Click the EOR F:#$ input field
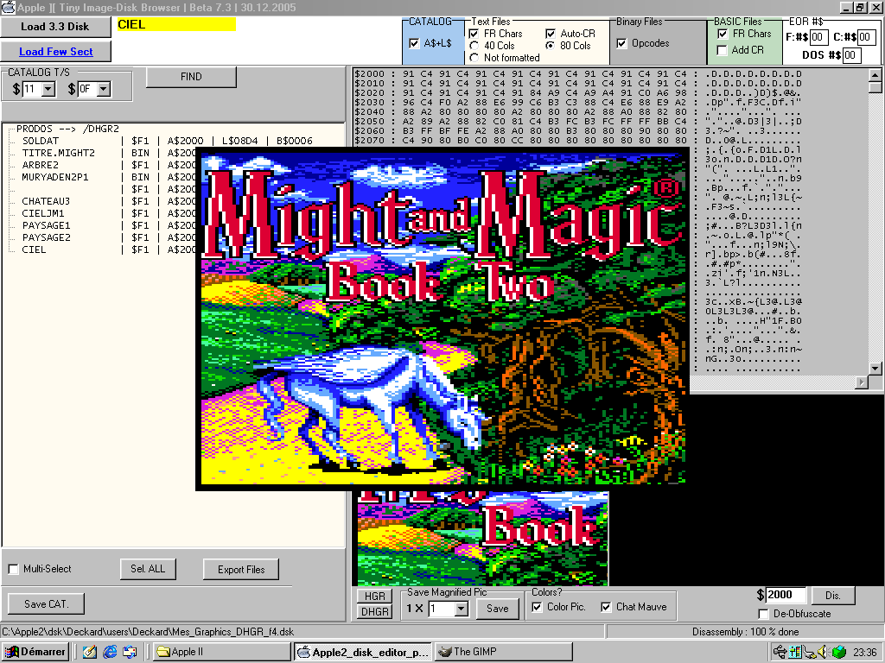885x663 pixels. coord(818,37)
